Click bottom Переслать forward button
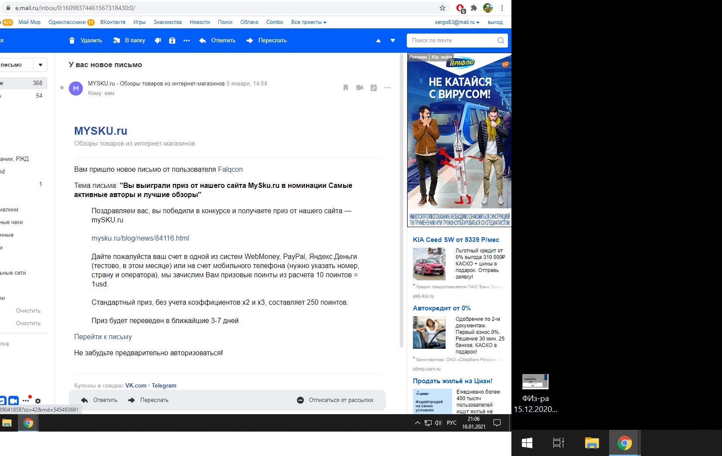 (148, 400)
